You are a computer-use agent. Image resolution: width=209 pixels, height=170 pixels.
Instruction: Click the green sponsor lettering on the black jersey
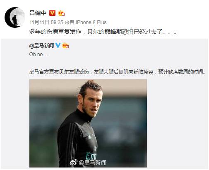point(91,156)
